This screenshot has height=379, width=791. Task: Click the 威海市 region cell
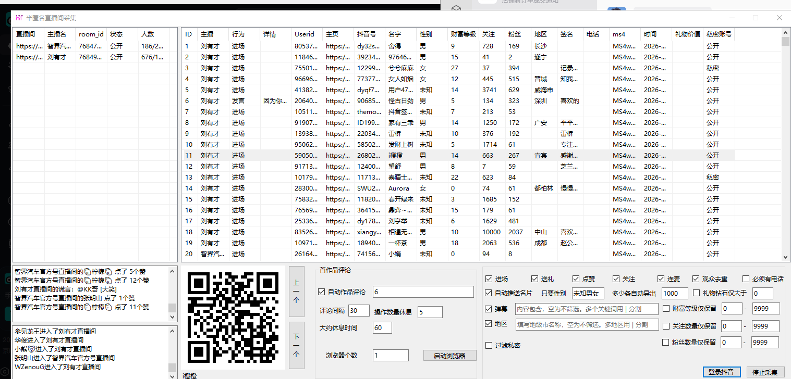(x=544, y=90)
